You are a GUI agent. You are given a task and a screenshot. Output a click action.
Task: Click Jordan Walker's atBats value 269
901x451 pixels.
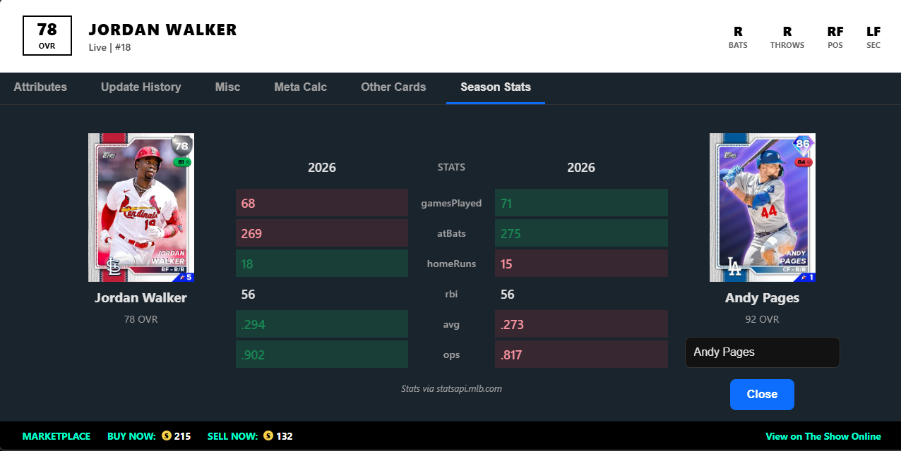[x=322, y=233]
